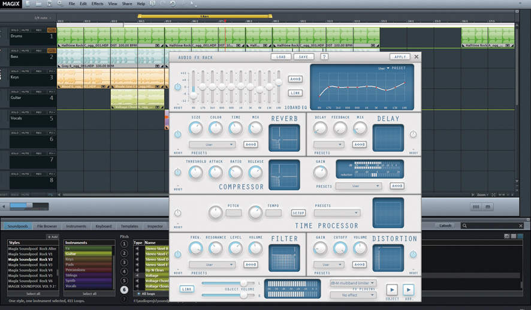Click the list view icon in loop panel
The height and width of the screenshot is (310, 531).
(x=514, y=236)
